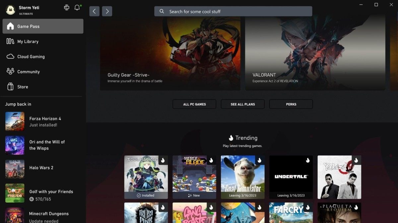Click the Community people icon
The width and height of the screenshot is (398, 223).
click(10, 71)
